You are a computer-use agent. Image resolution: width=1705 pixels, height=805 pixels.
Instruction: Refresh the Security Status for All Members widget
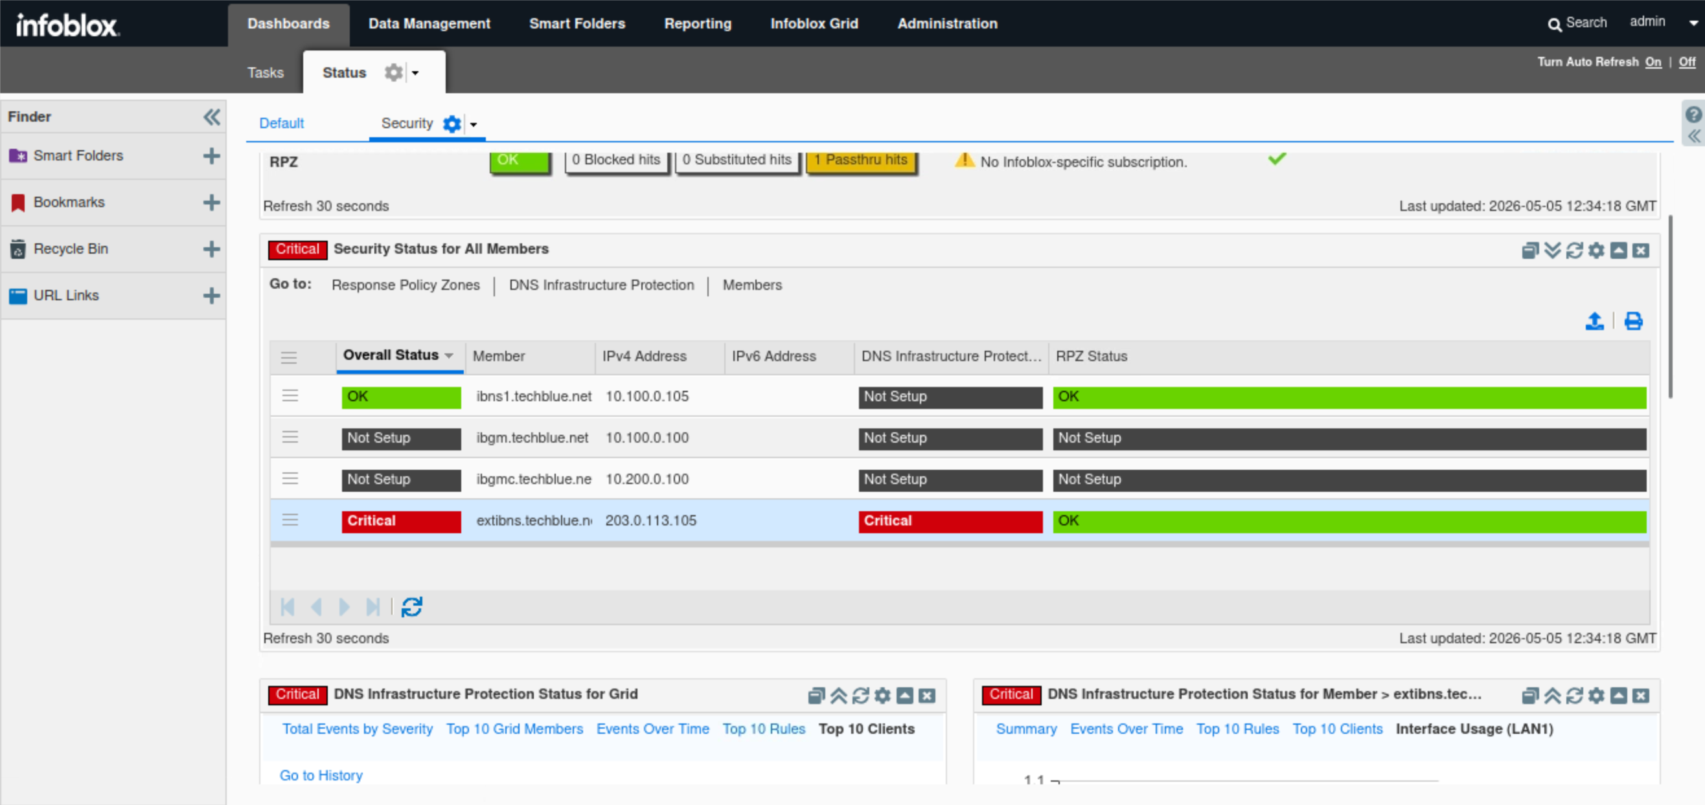[1575, 250]
